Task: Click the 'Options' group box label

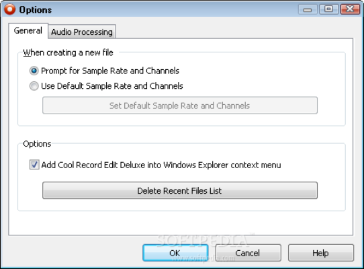Action: [x=37, y=144]
